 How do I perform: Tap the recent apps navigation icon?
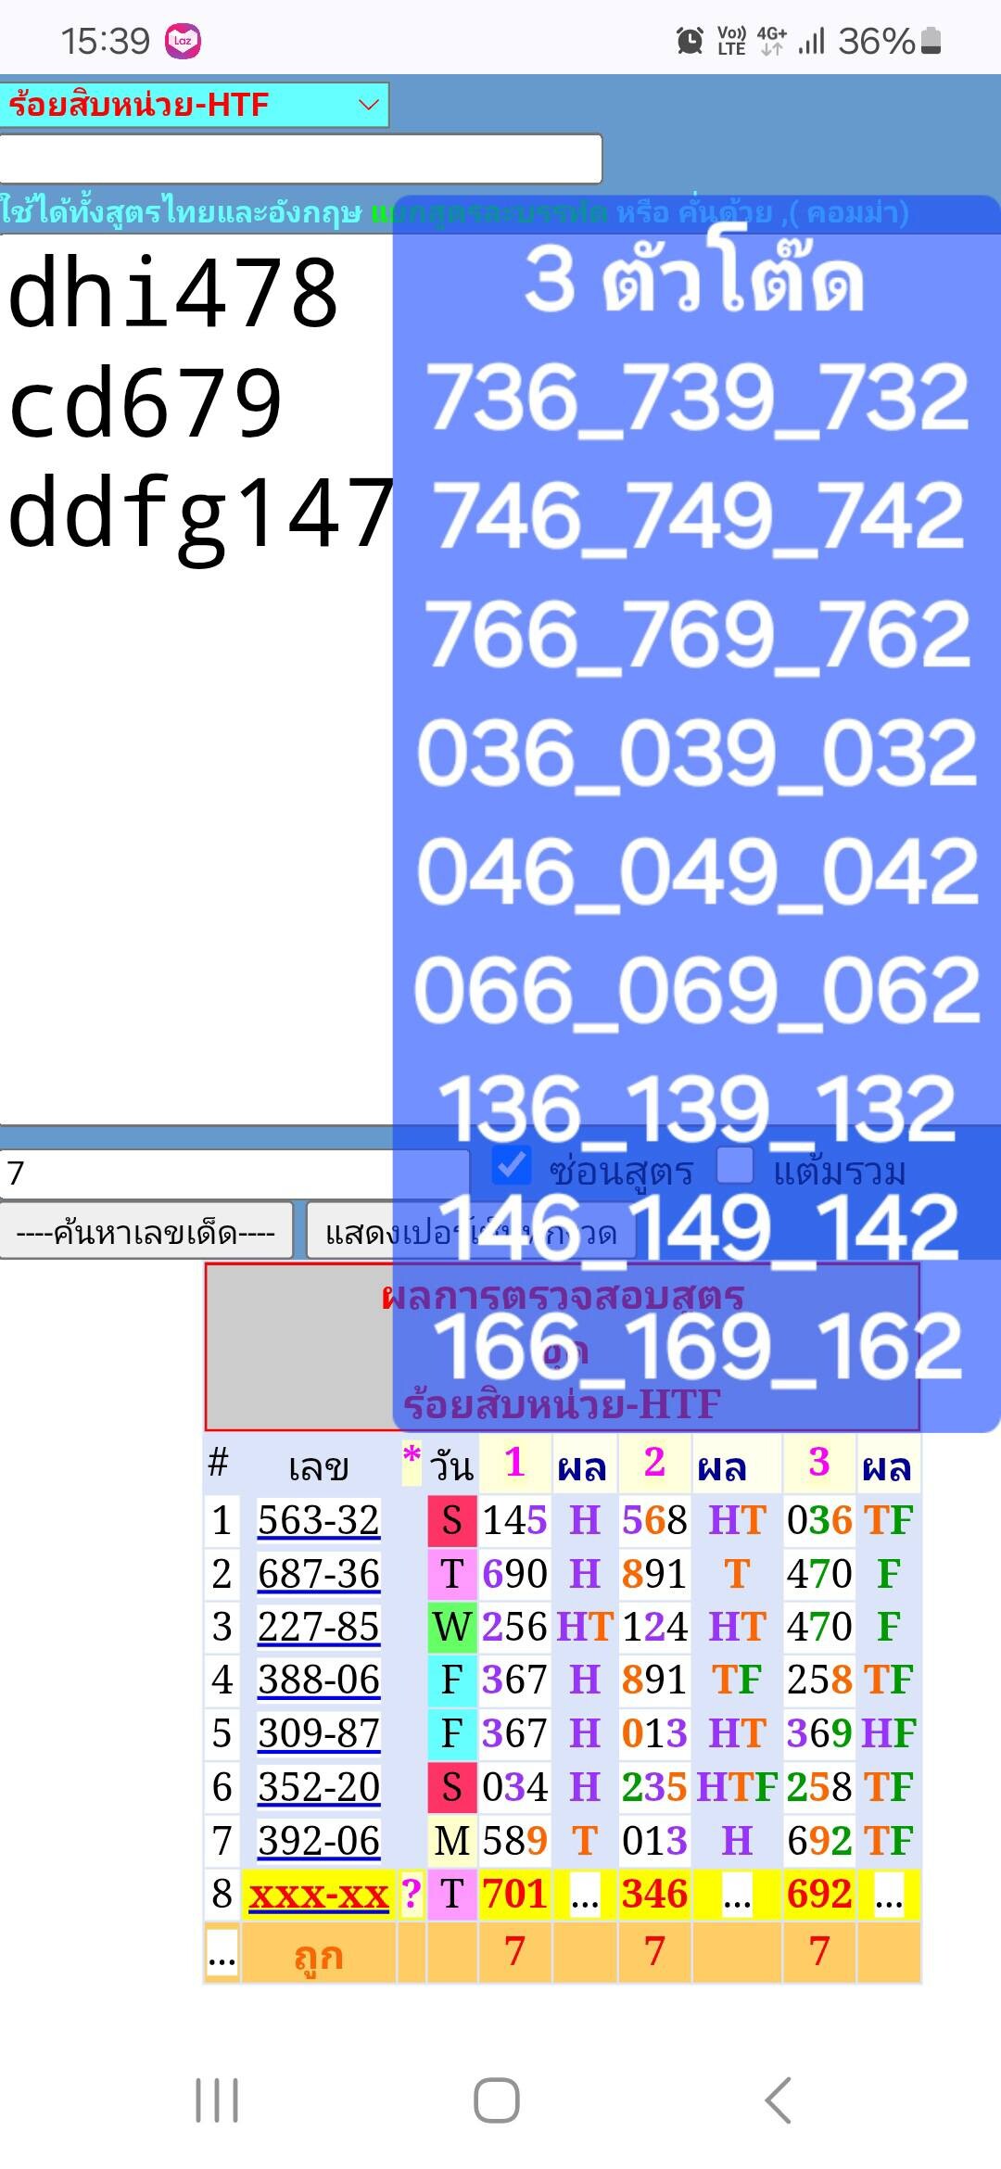[x=217, y=2100]
